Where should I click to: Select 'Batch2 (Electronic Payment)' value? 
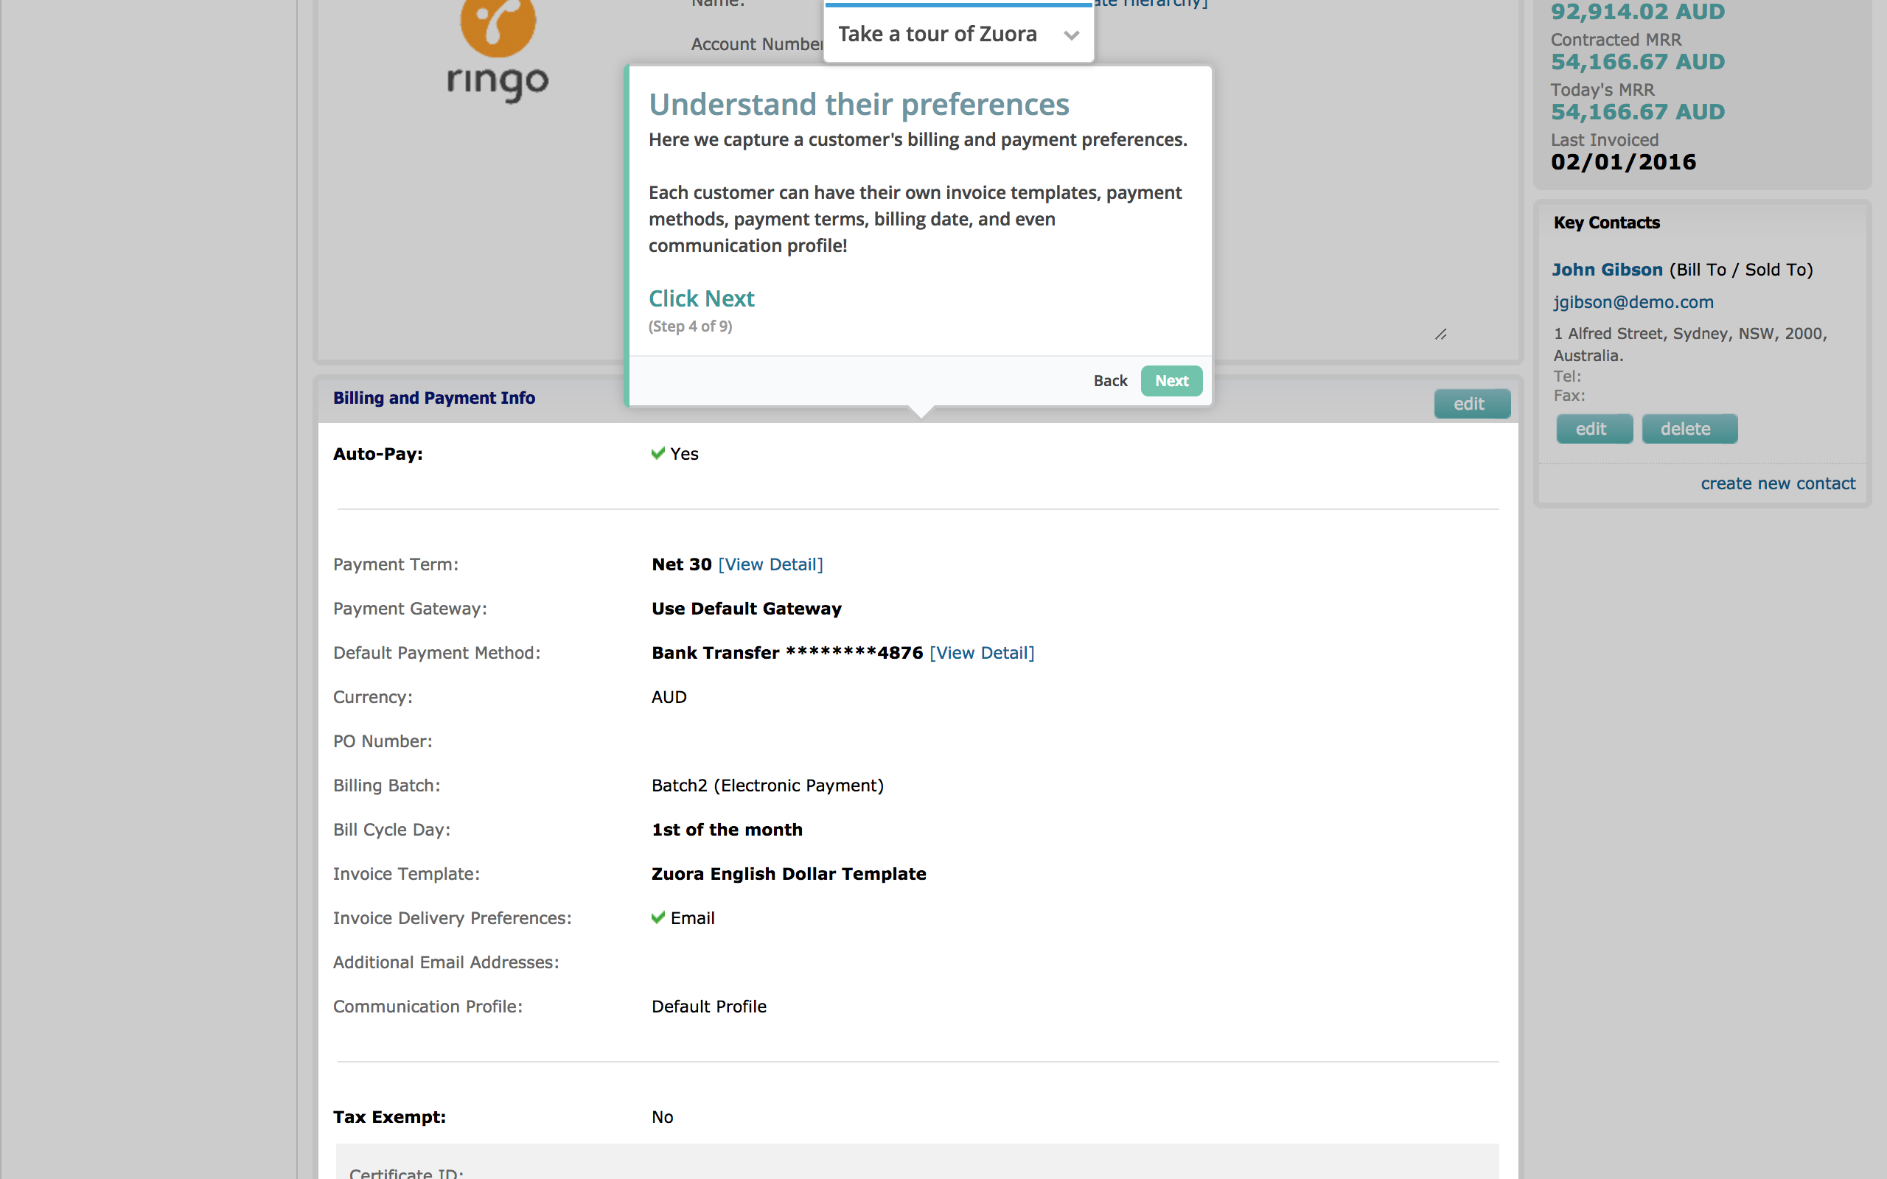pos(767,786)
